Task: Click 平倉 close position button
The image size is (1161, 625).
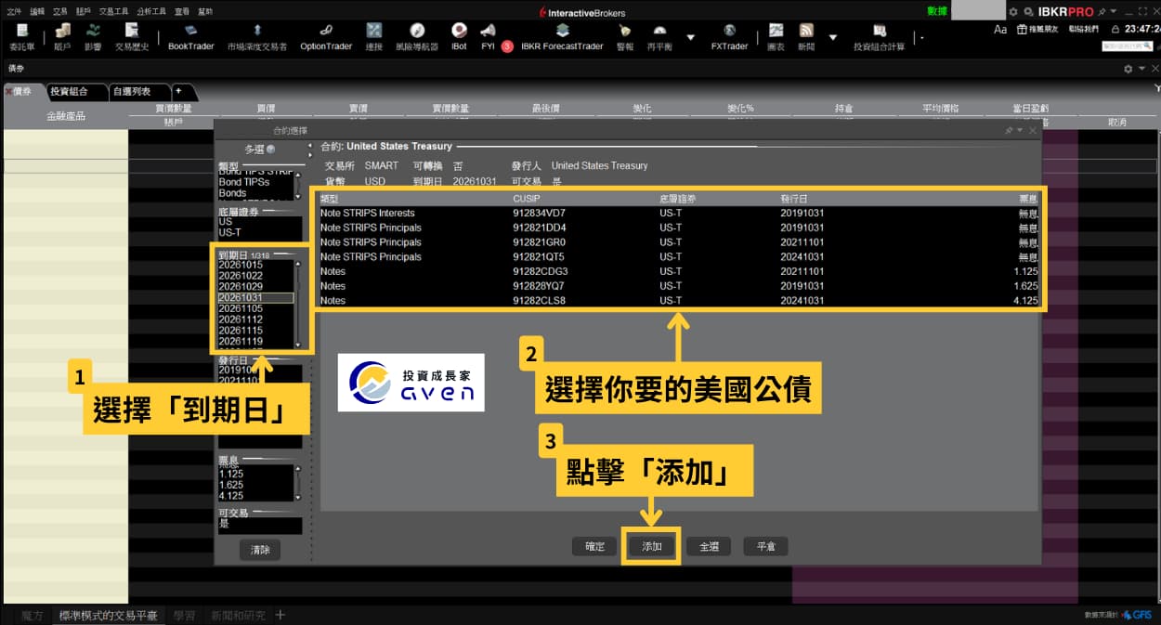Action: 766,546
